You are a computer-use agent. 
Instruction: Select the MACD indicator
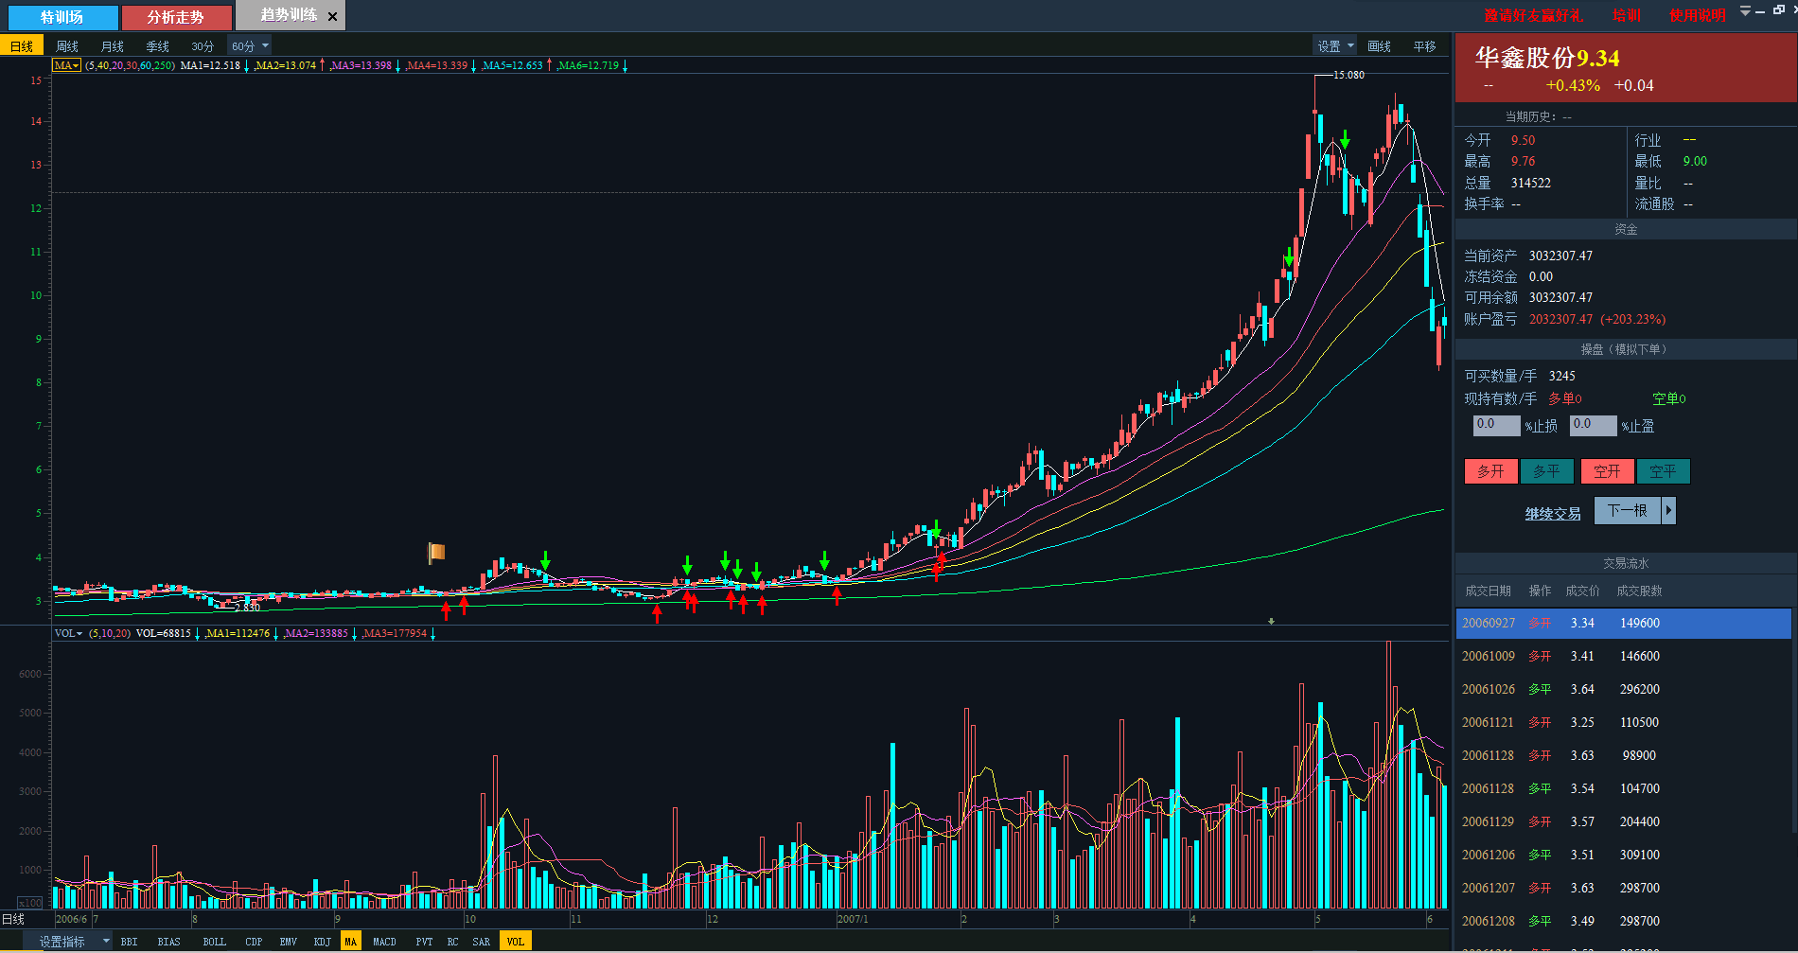(384, 942)
